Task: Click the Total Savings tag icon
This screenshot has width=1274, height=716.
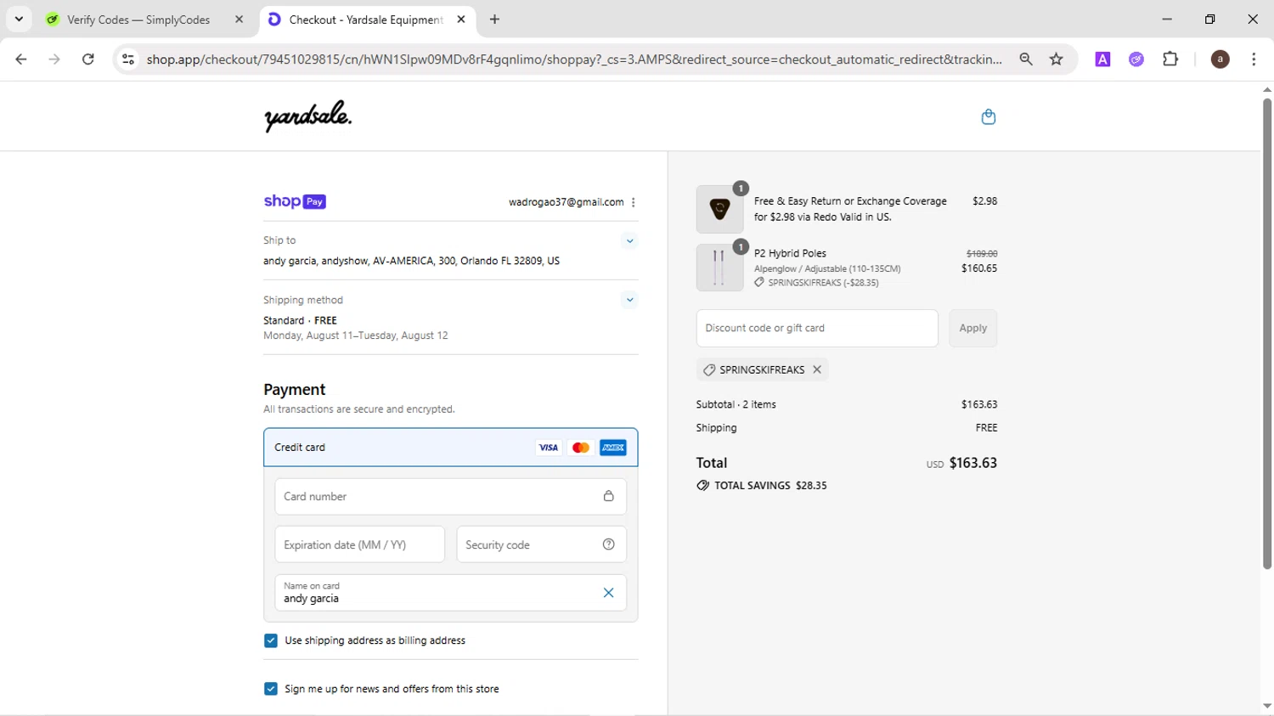Action: (702, 486)
